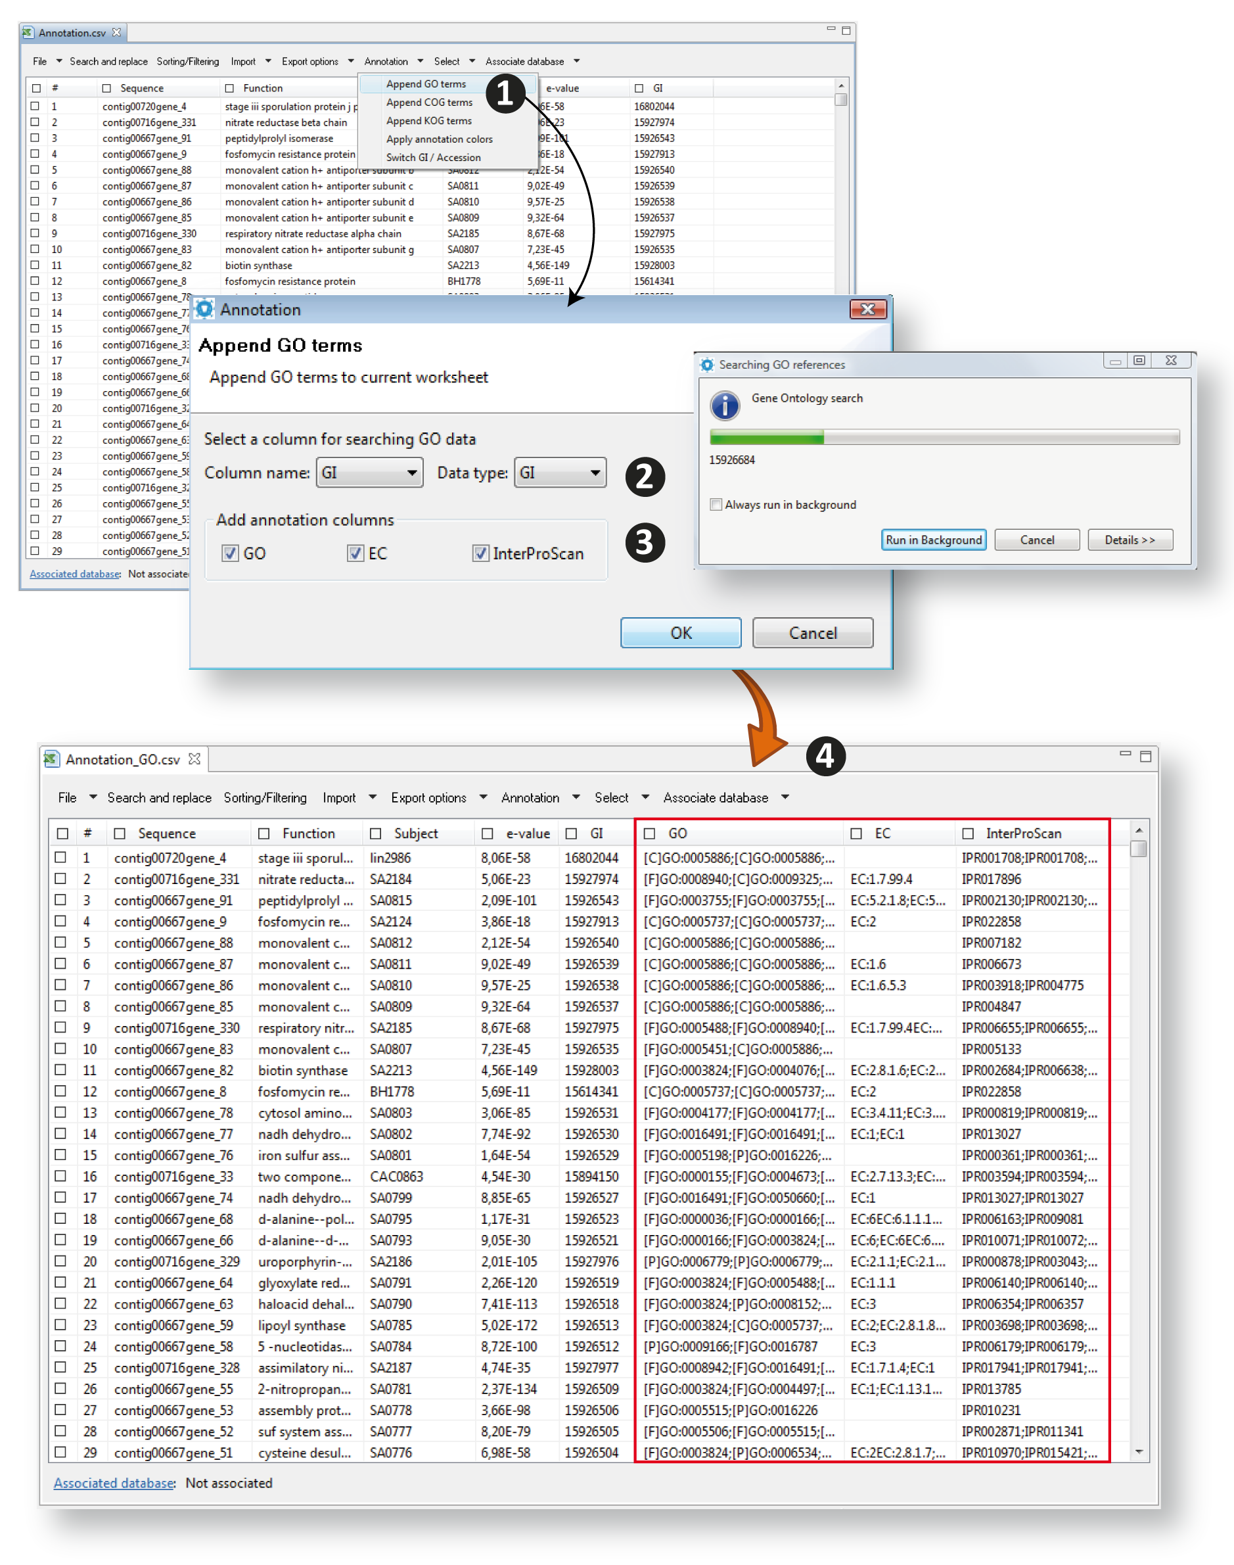Enable Always run in background
1234x1565 pixels.
[x=716, y=504]
